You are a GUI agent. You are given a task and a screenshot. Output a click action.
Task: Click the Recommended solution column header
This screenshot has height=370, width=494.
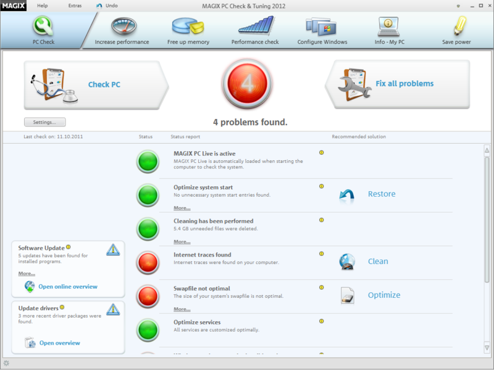point(359,136)
